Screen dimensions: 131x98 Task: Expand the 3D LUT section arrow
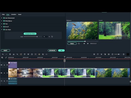click(2, 27)
